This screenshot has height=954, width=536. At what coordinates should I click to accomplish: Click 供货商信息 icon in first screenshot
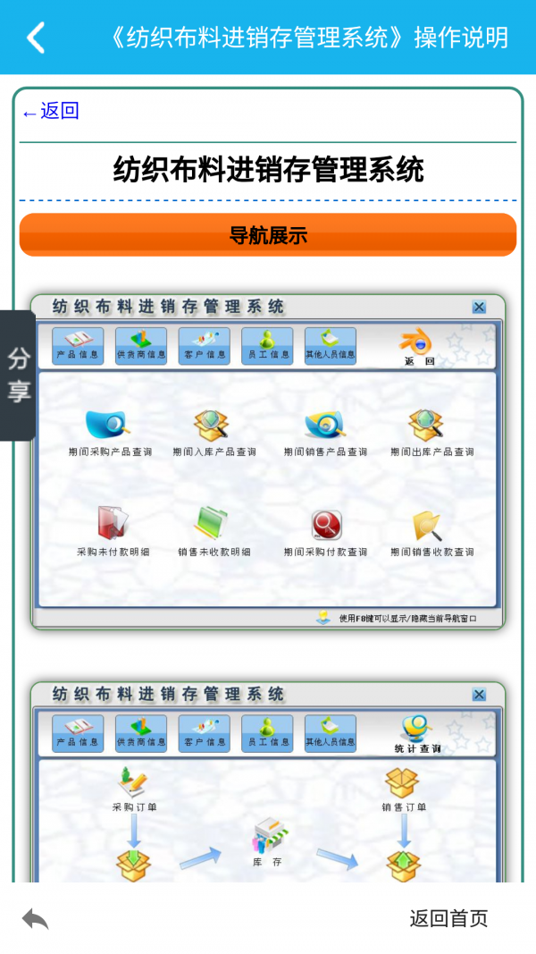point(141,346)
